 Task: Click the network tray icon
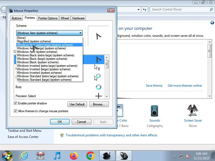(x=181, y=156)
